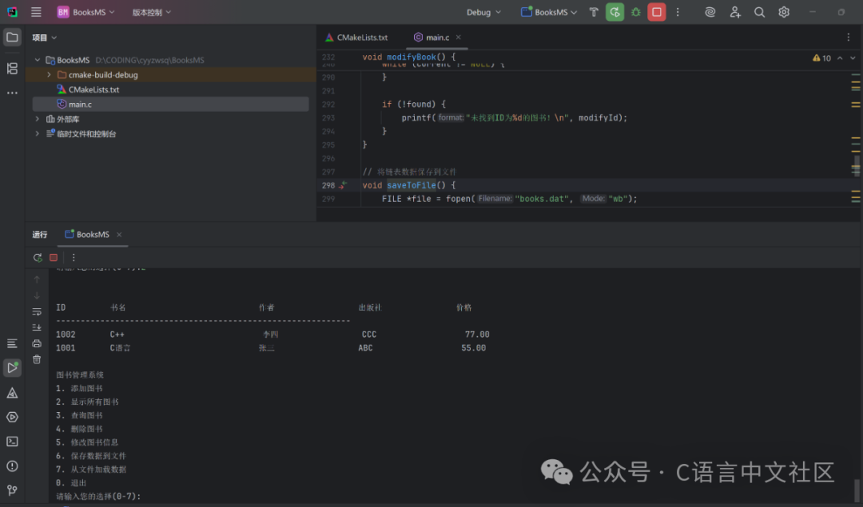Clear console with the trash icon
863x507 pixels.
tap(37, 359)
